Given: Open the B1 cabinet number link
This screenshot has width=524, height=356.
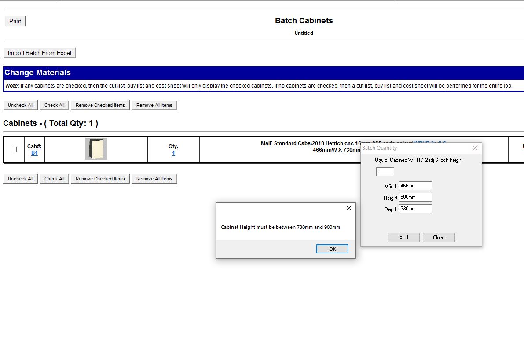Looking at the screenshot, I should (34, 153).
